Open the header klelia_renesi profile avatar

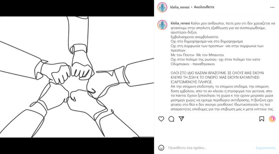(162, 7)
